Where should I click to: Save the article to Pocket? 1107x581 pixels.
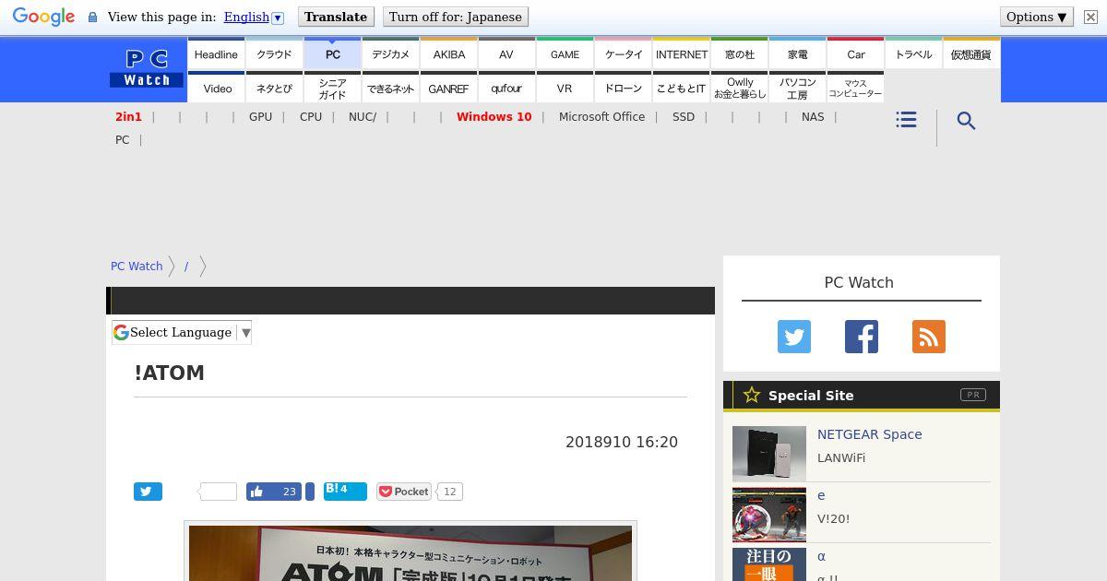[x=404, y=492]
